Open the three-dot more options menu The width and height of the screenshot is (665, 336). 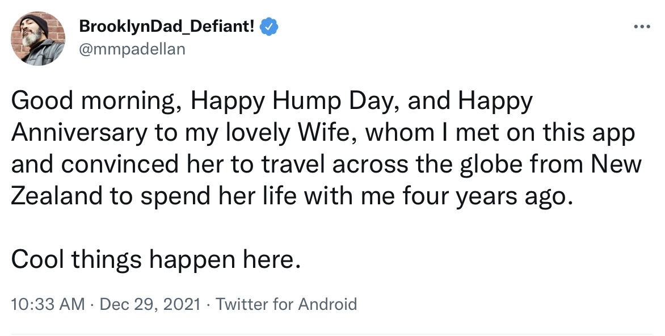(642, 27)
